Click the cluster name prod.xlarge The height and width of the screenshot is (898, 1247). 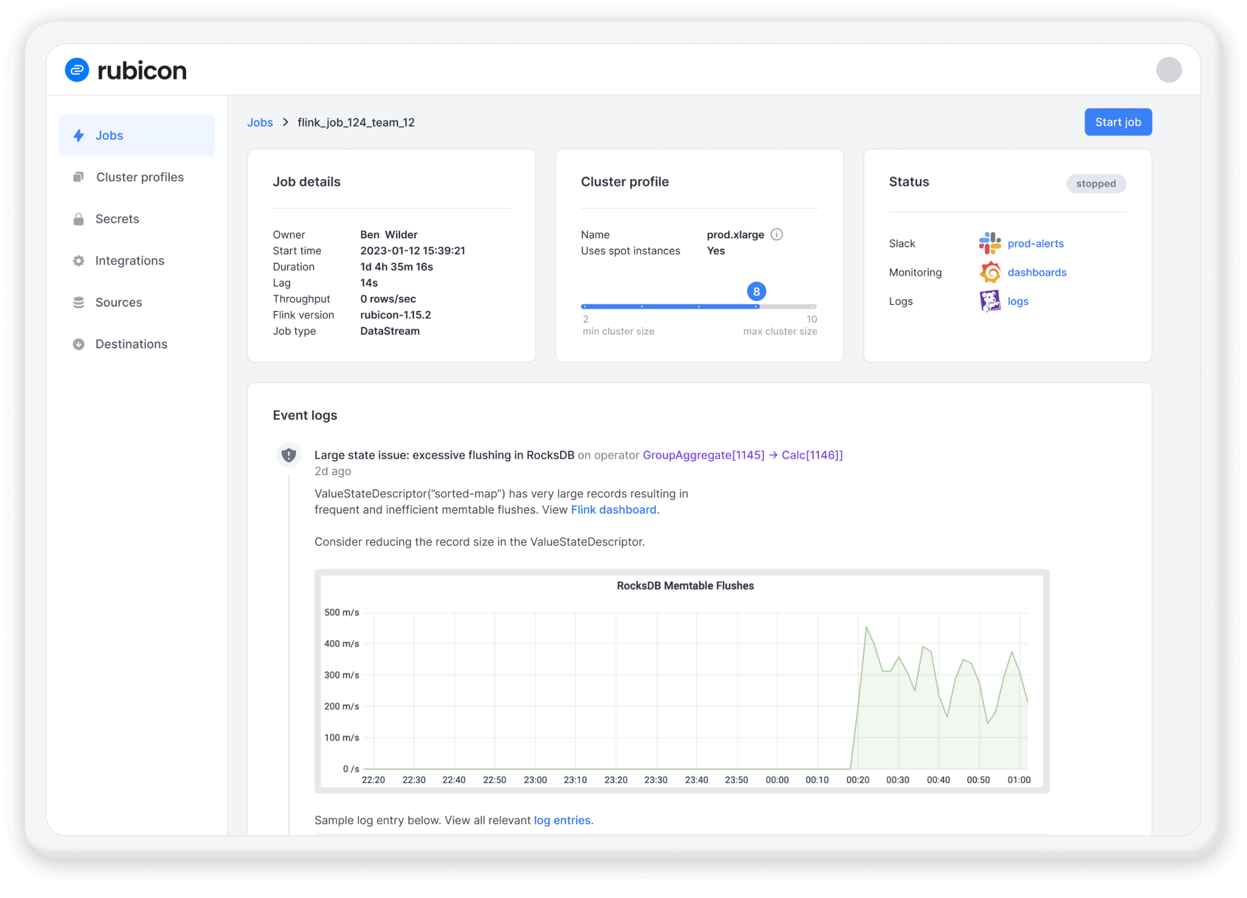(735, 235)
